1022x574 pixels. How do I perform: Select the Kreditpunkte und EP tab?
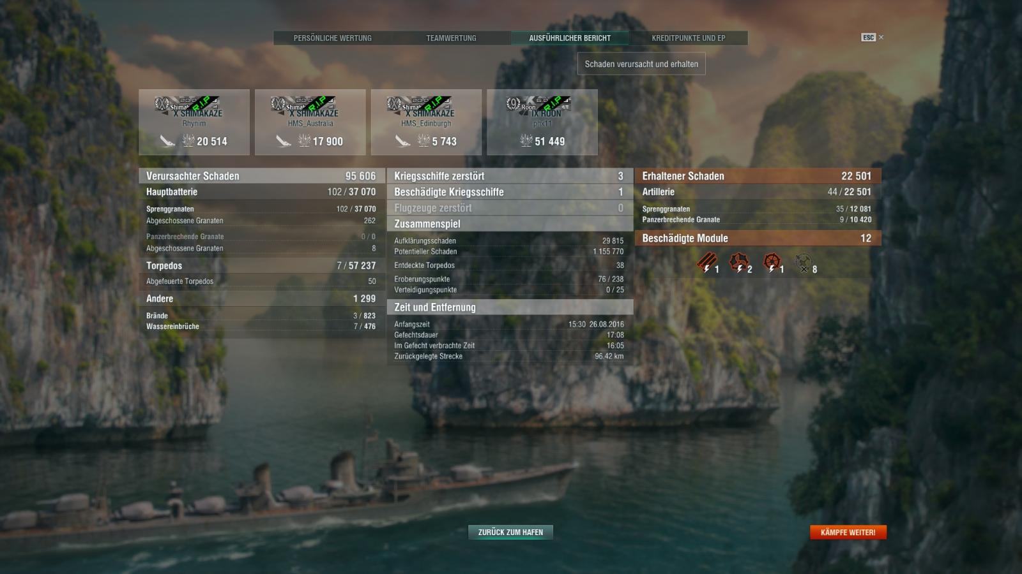(x=688, y=38)
